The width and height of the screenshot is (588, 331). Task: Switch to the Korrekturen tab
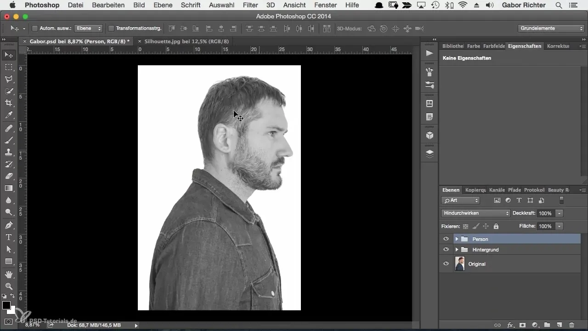point(558,46)
